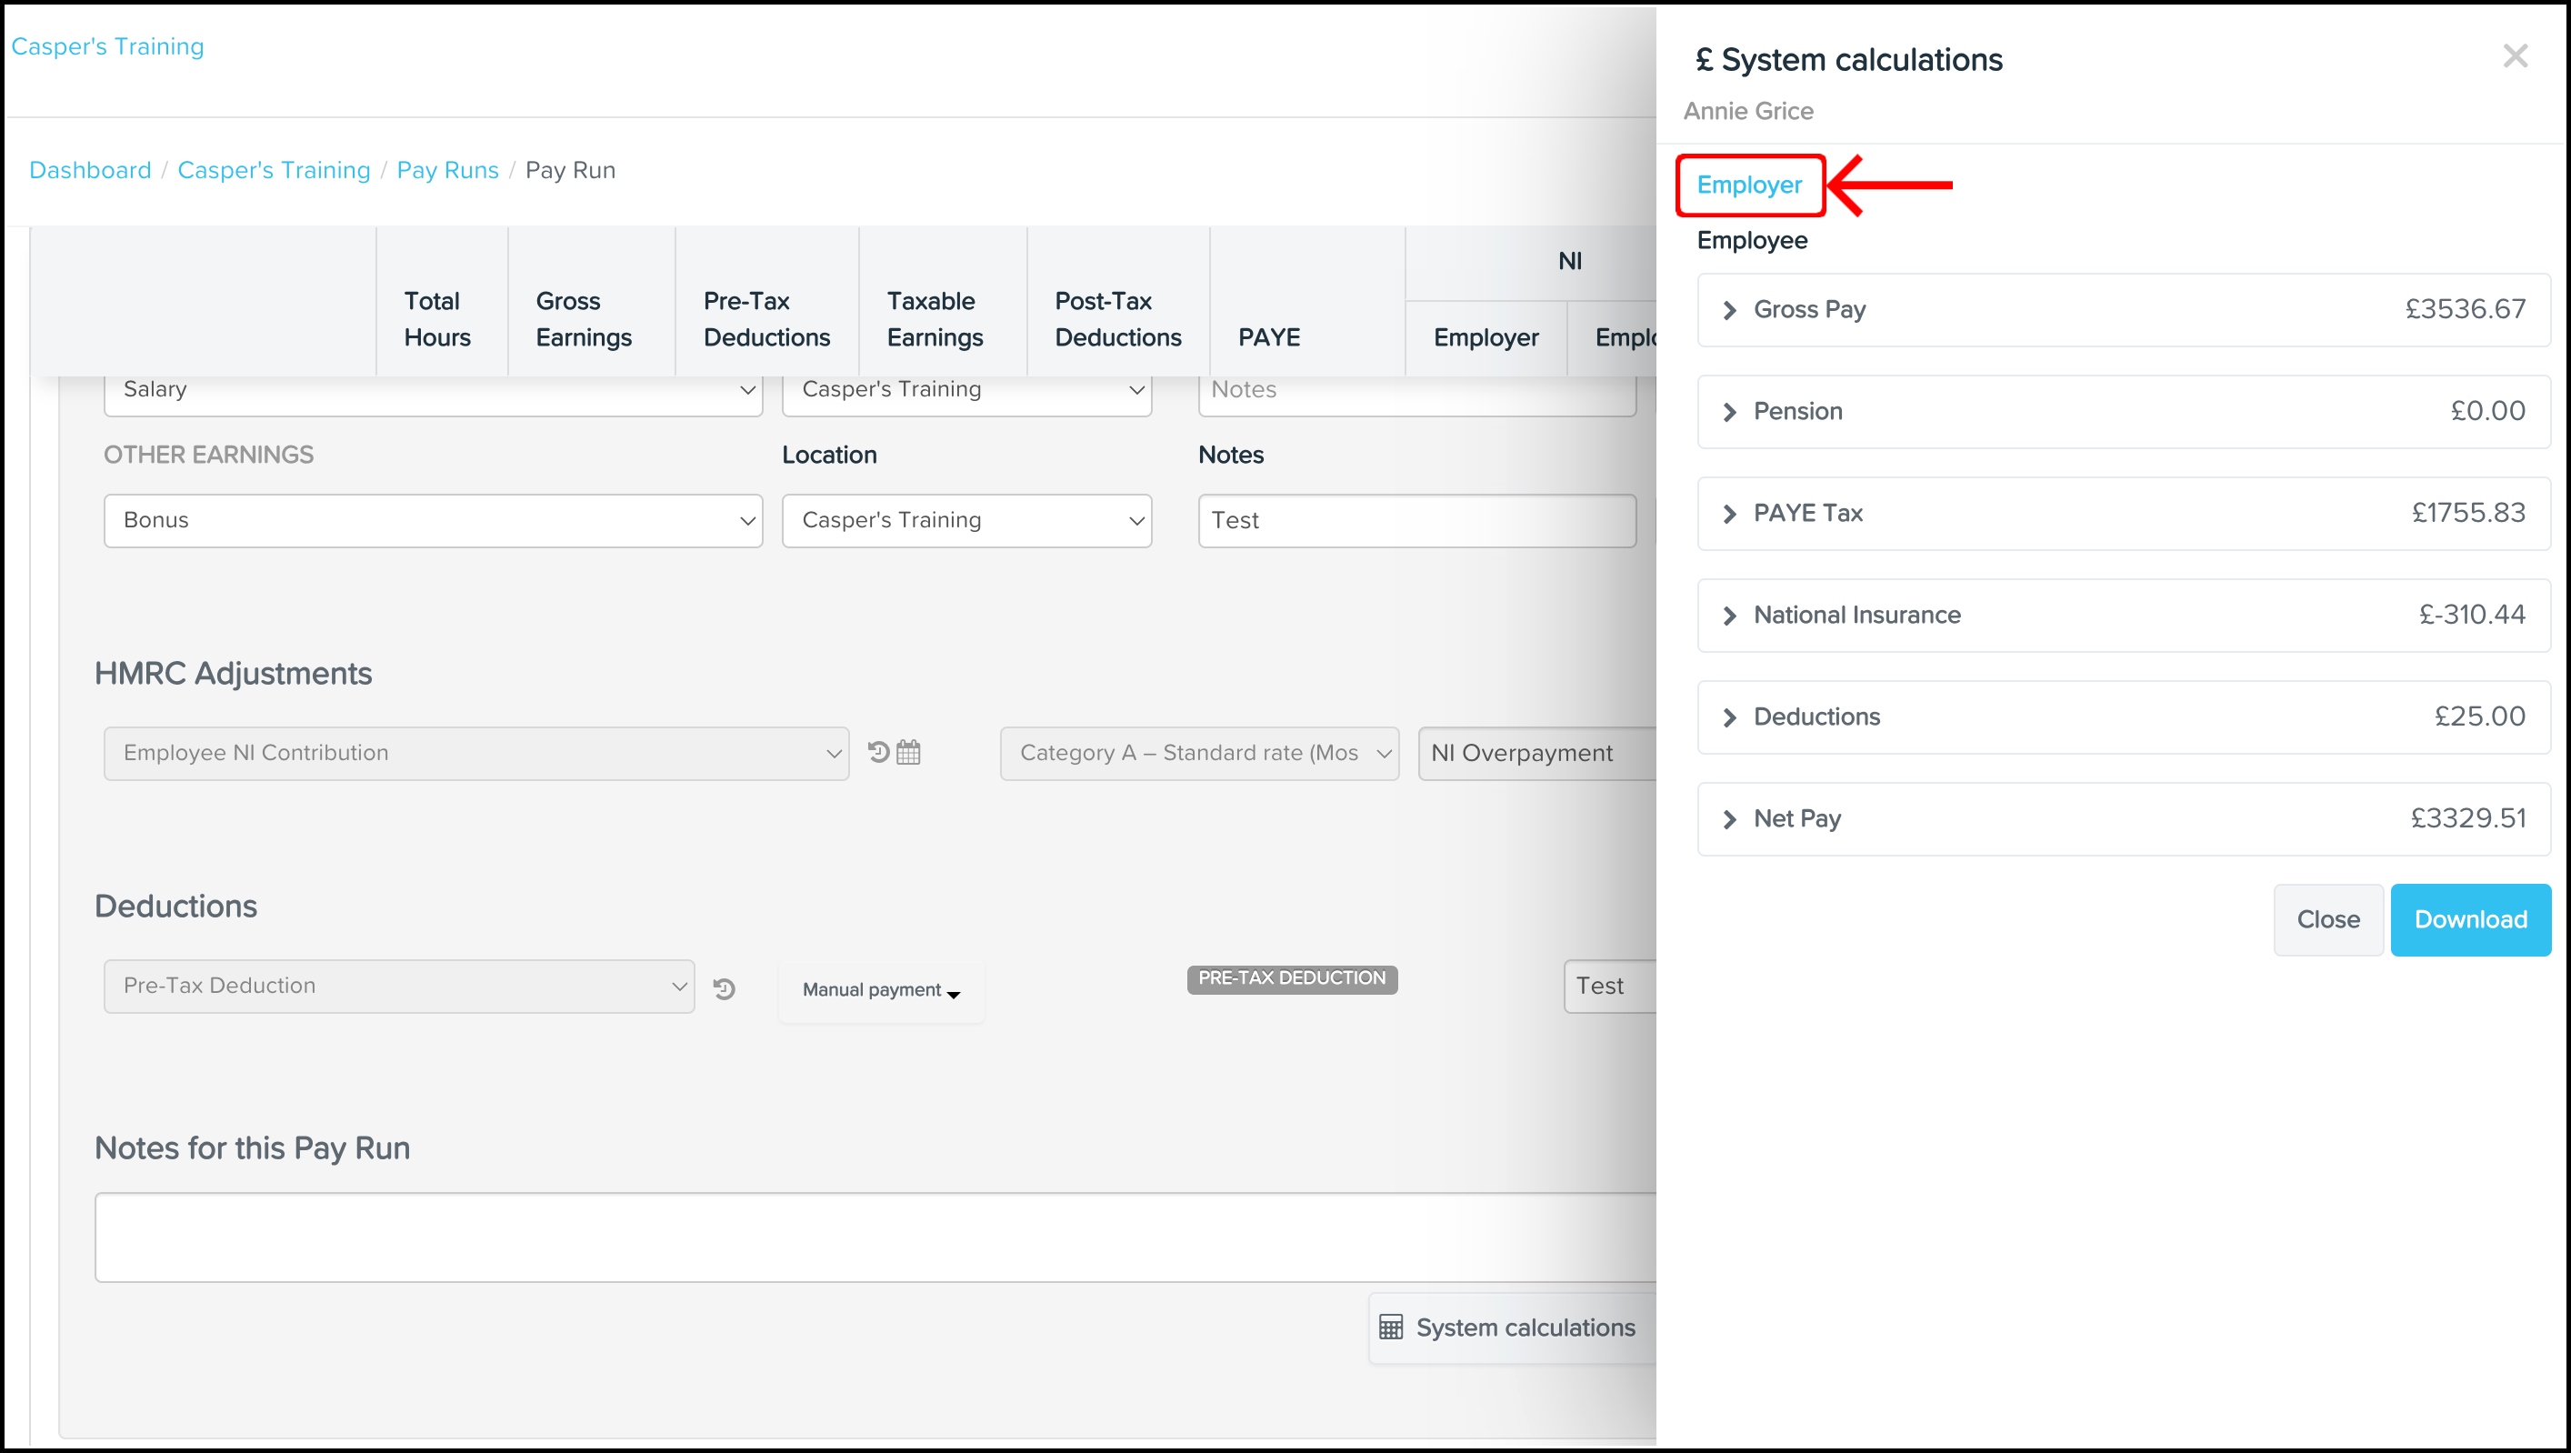Click the revert icon next to Pre-Tax Deduction
This screenshot has width=2571, height=1453.
point(725,989)
